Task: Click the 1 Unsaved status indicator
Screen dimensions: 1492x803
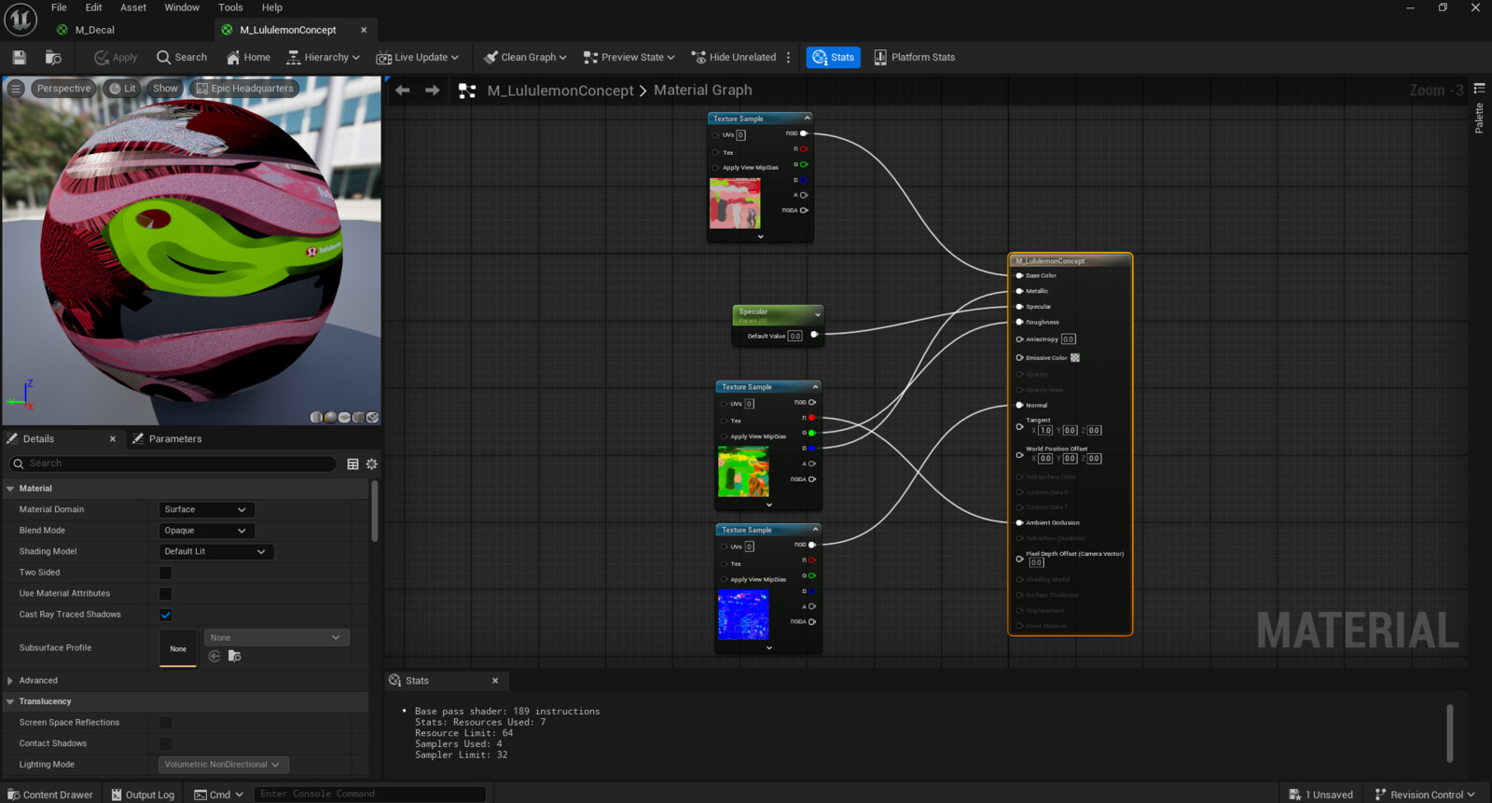Action: (1320, 795)
